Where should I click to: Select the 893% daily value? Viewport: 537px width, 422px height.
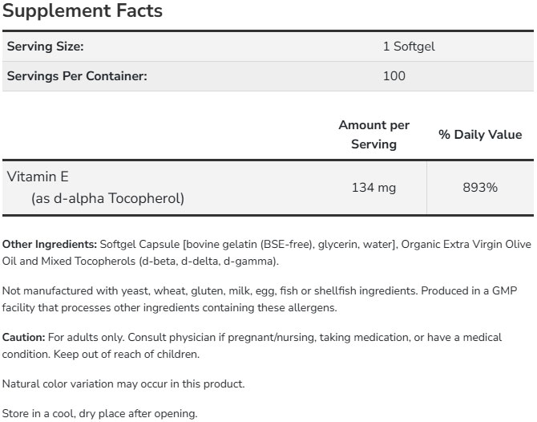point(480,188)
